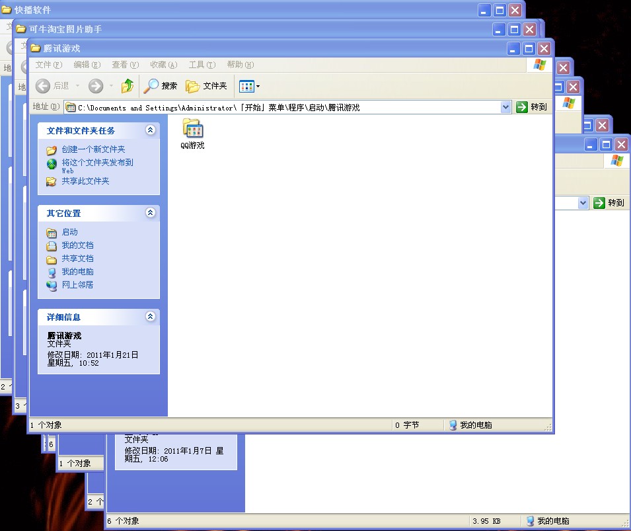Toggle the 文件夹 folders pane button

[206, 86]
